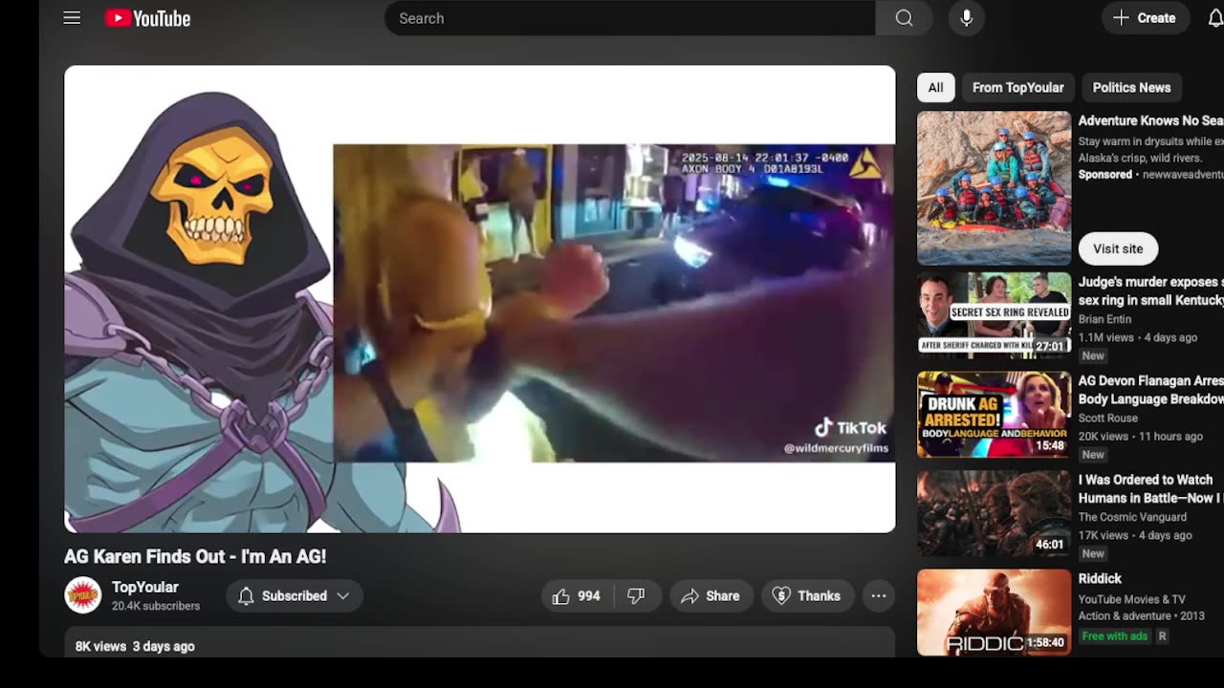Expand the 8K views description box

click(x=480, y=642)
